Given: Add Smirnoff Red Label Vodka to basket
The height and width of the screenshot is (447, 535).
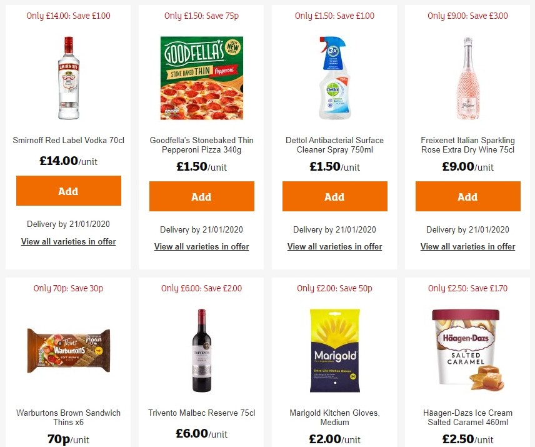Looking at the screenshot, I should point(68,190).
